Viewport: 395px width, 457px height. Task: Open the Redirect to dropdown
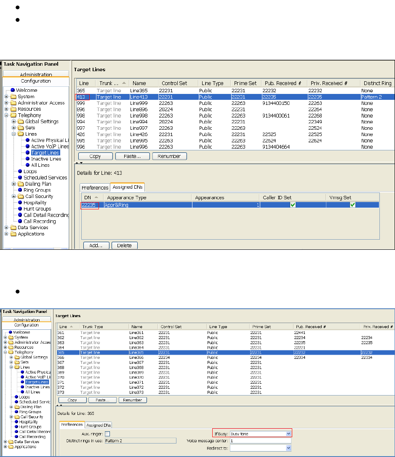coord(288,448)
